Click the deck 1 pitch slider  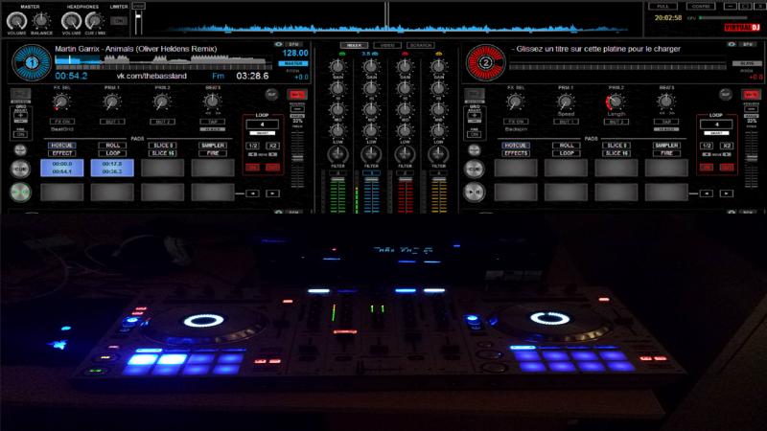297,158
